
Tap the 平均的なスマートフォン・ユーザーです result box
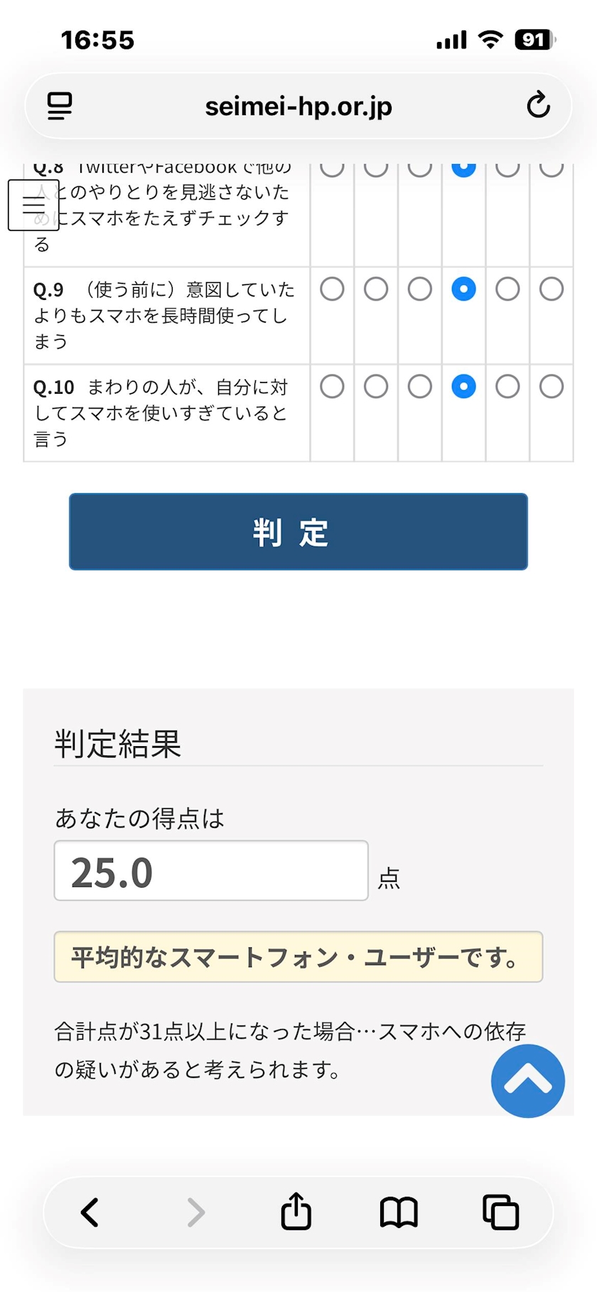coord(298,957)
